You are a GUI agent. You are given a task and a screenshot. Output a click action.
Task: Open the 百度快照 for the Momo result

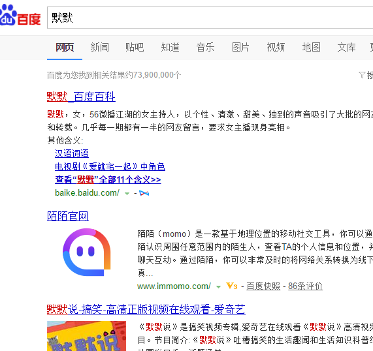[x=263, y=286]
